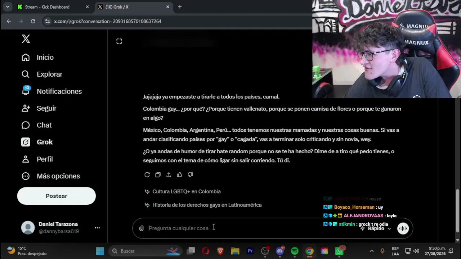Open Chat in the sidebar
461x259 pixels.
(36, 125)
